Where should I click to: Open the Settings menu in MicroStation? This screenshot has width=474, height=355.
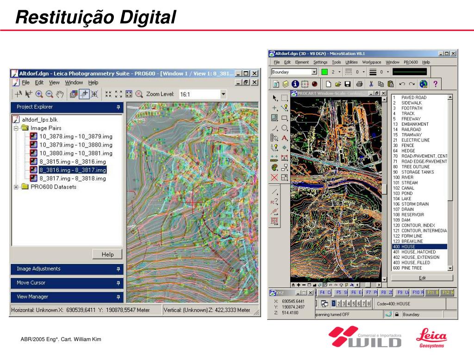[x=320, y=62]
